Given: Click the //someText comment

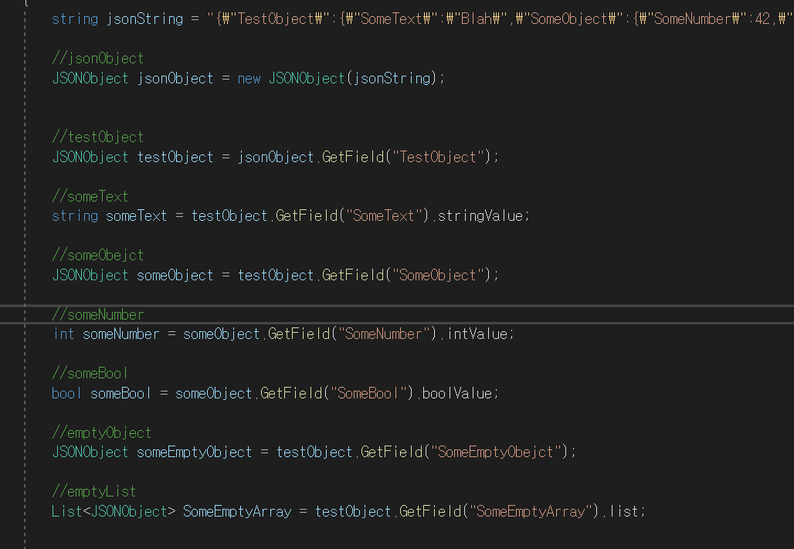Looking at the screenshot, I should [90, 196].
